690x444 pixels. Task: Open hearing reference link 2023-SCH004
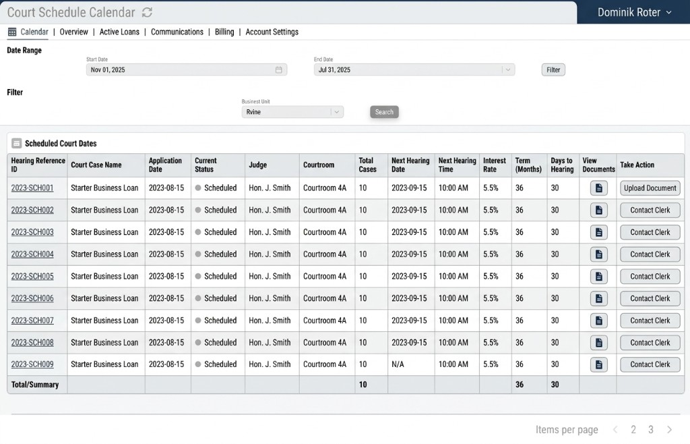(32, 254)
